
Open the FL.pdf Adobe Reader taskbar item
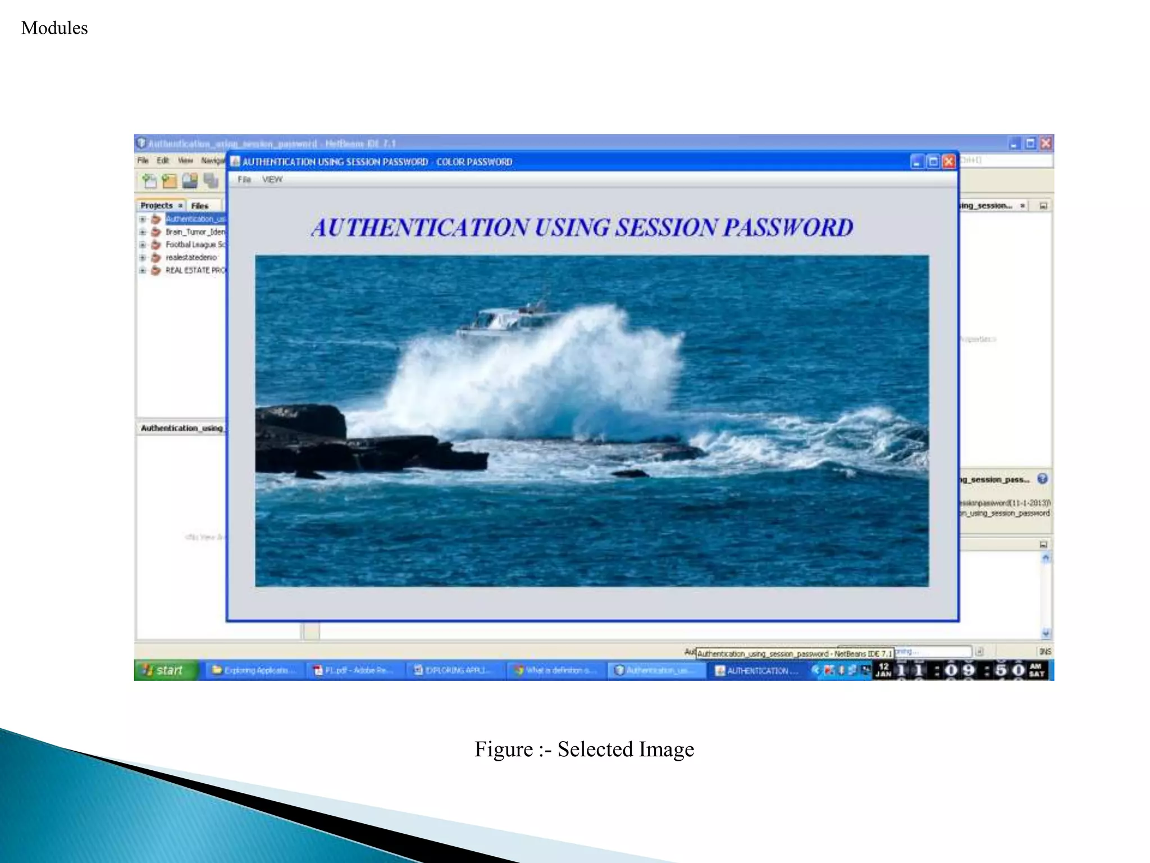(x=355, y=670)
